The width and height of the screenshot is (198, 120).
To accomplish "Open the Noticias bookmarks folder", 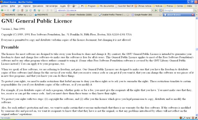I will pyautogui.click(x=157, y=6).
